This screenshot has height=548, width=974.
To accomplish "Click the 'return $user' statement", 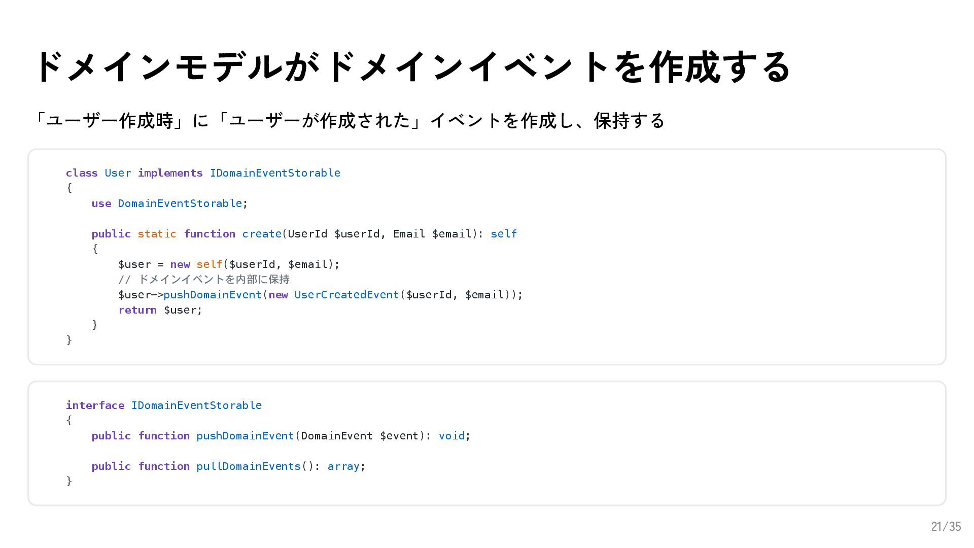I will 160,310.
